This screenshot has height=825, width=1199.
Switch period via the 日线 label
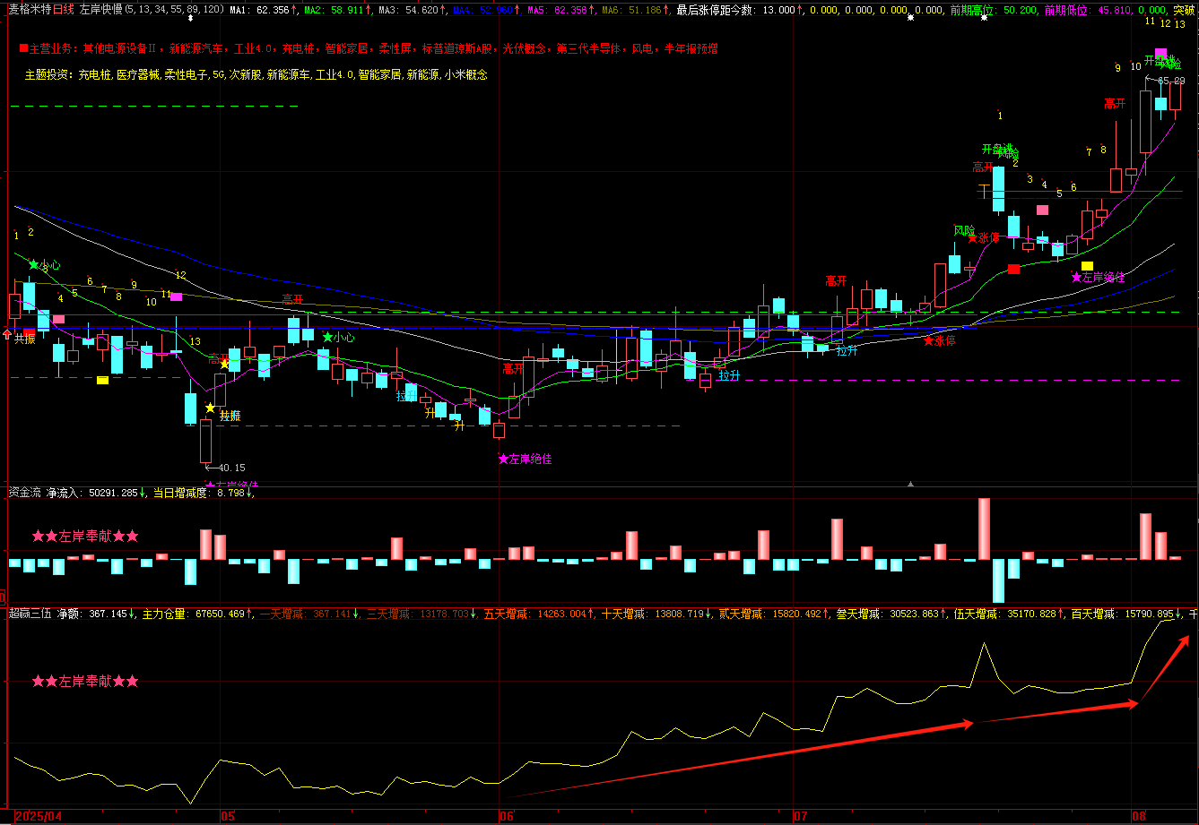tap(64, 10)
